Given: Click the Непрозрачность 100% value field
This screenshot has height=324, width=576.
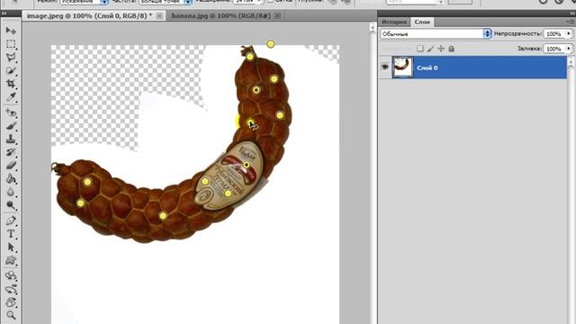Looking at the screenshot, I should [x=553, y=34].
